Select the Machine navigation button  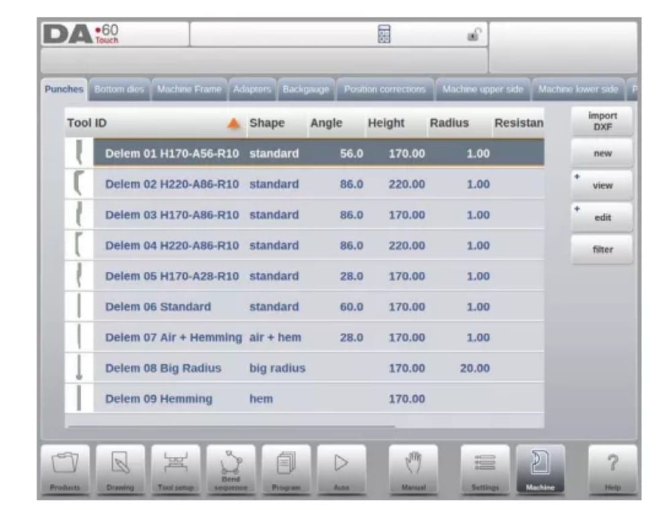(540, 469)
